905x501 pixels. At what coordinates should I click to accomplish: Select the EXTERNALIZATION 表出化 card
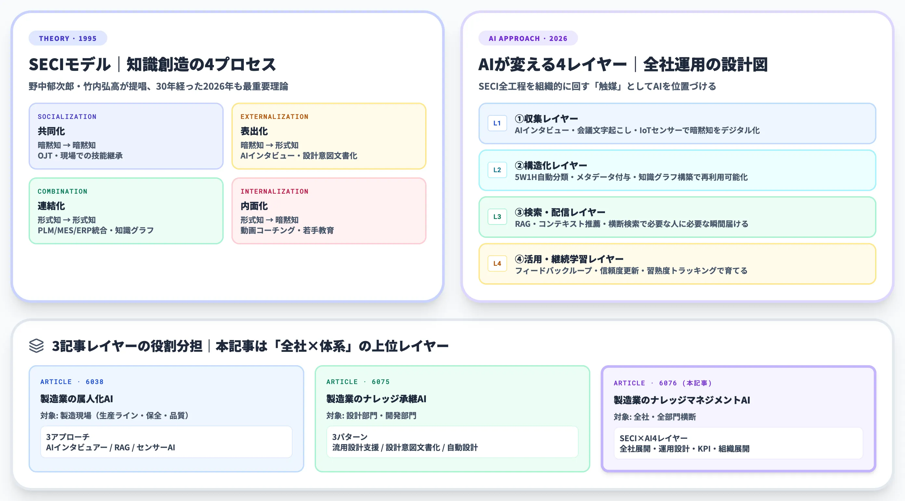click(x=329, y=136)
